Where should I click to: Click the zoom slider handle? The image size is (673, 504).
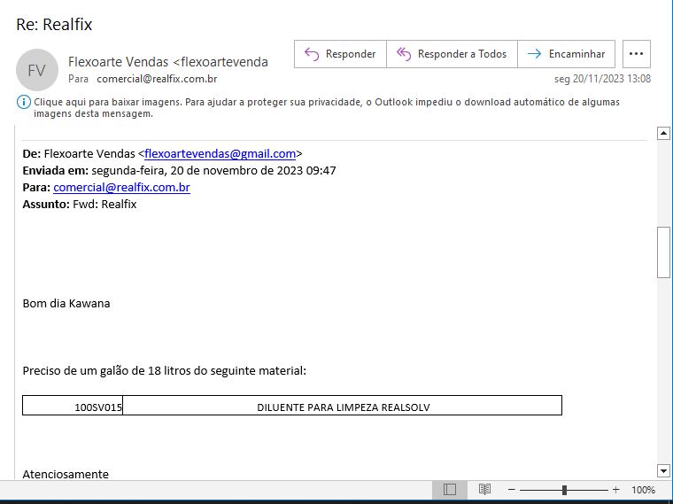[564, 490]
